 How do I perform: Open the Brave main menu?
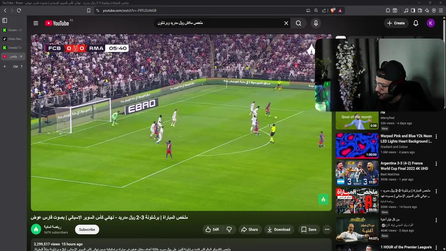[x=441, y=10]
